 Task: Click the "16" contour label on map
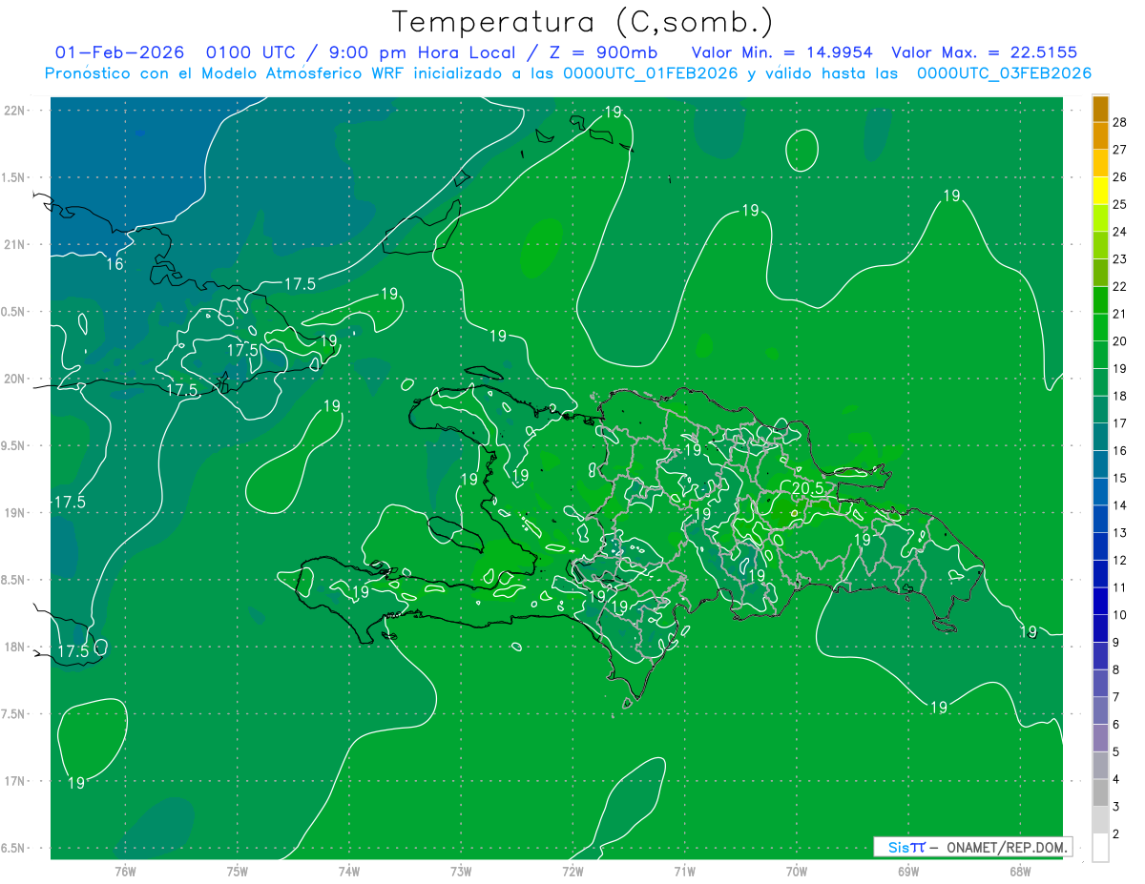[x=114, y=264]
